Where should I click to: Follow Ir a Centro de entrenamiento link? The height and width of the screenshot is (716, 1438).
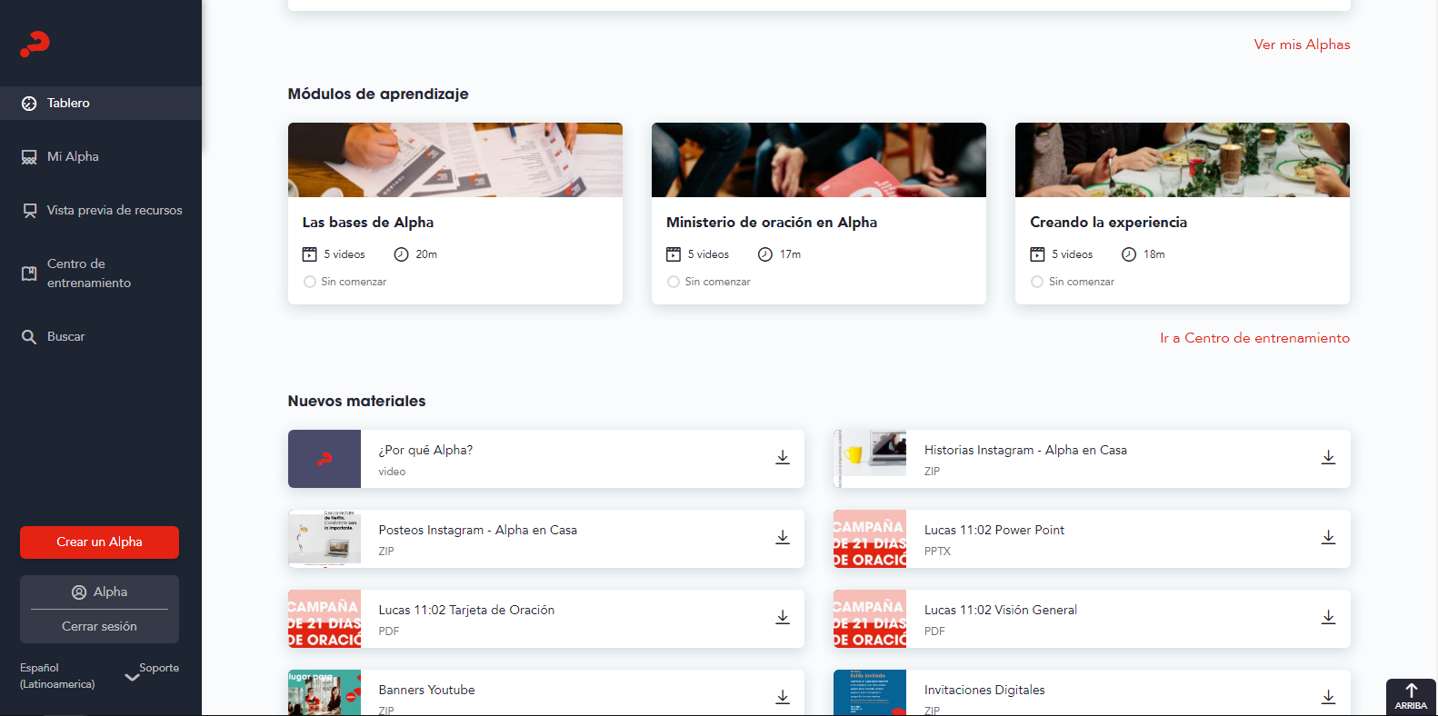pyautogui.click(x=1254, y=338)
